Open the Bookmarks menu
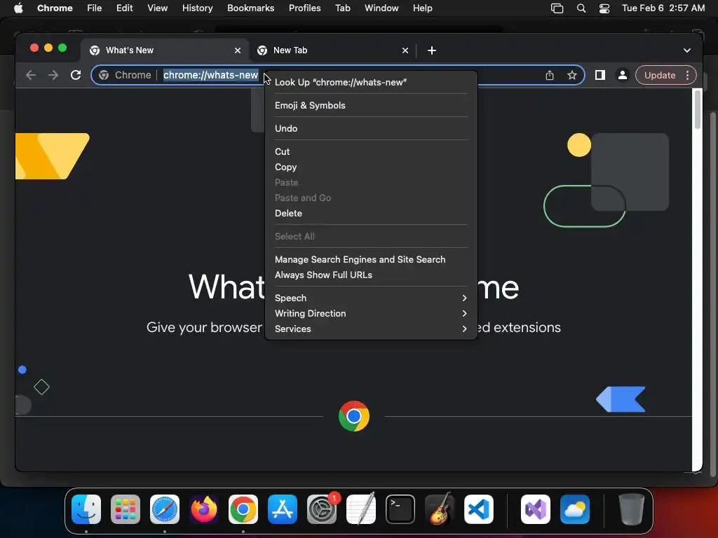This screenshot has height=538, width=718. 250,8
